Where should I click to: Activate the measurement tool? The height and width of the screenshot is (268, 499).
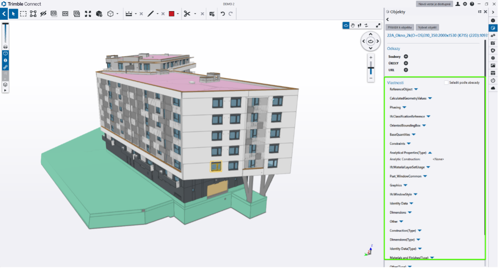pyautogui.click(x=129, y=14)
